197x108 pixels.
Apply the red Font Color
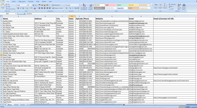point(35,8)
